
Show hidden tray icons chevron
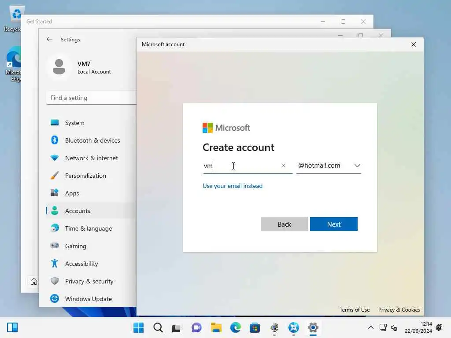(371, 327)
